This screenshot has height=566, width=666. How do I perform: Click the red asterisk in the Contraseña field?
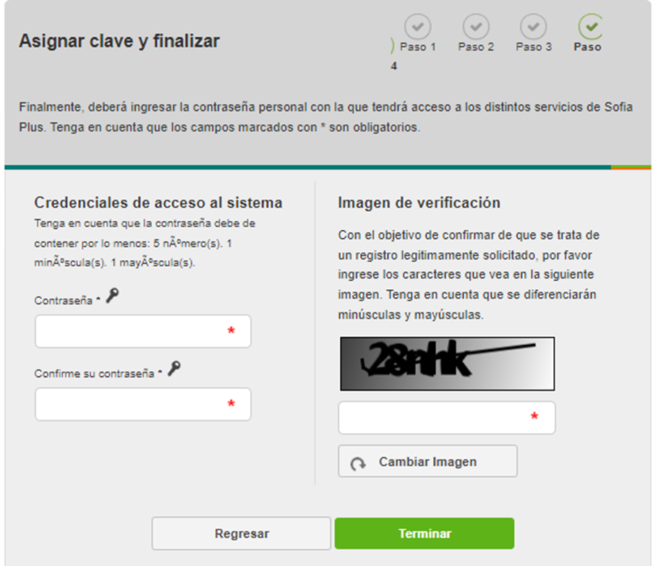tap(231, 331)
